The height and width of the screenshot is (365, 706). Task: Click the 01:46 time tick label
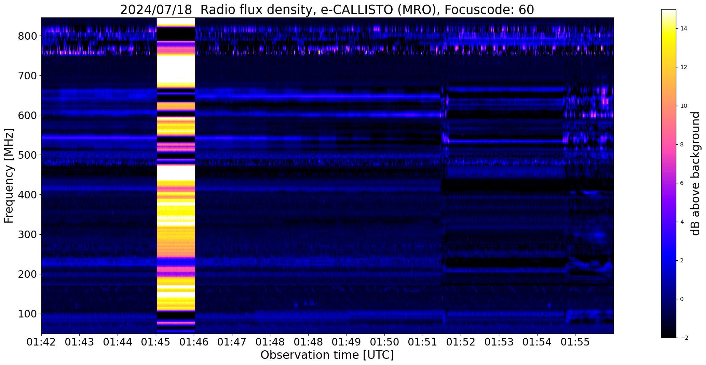(194, 342)
